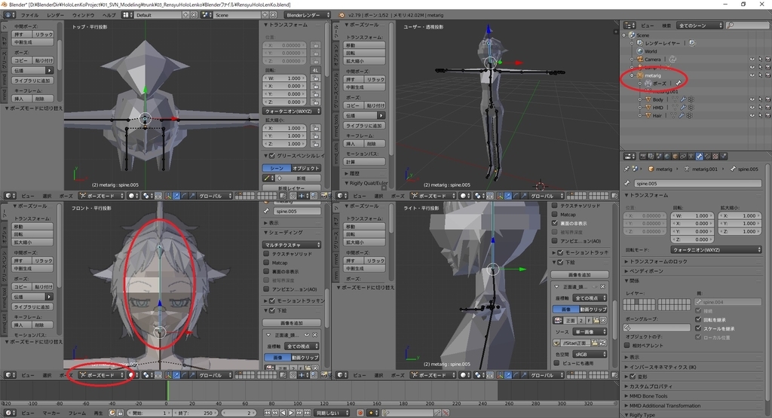The height and width of the screenshot is (418, 772).
Task: Open the フレーム menu in timeline
Action: pos(77,413)
